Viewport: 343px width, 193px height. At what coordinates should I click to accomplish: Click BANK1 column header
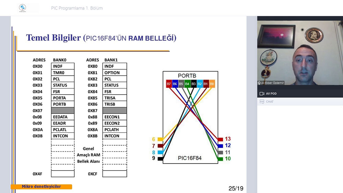[111, 60]
